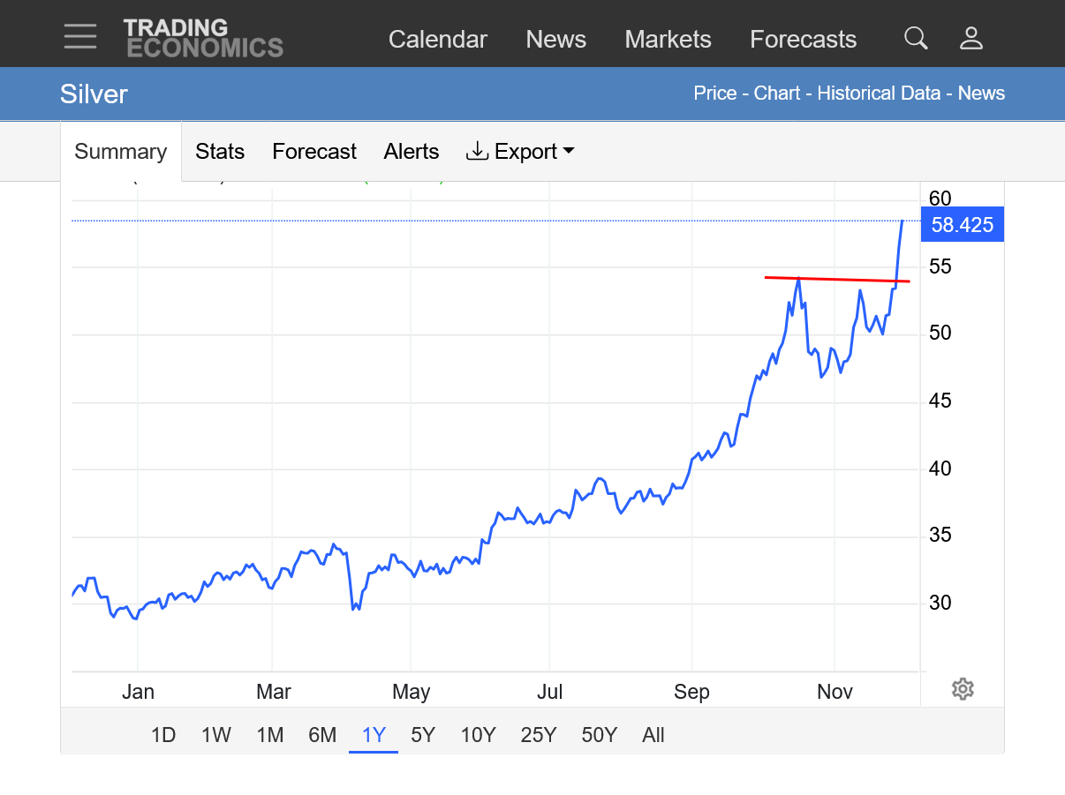Set chart range to 1D
The width and height of the screenshot is (1065, 795).
pyautogui.click(x=163, y=735)
